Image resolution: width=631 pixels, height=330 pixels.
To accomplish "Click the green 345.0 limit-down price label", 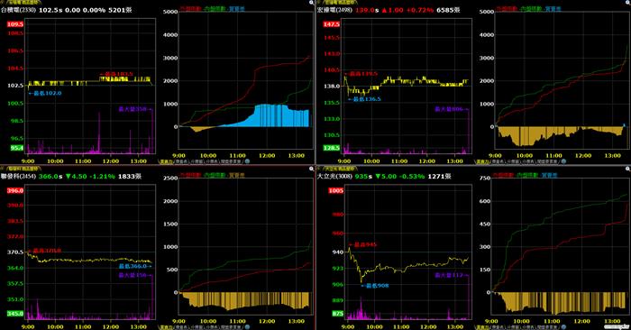I will [15, 314].
